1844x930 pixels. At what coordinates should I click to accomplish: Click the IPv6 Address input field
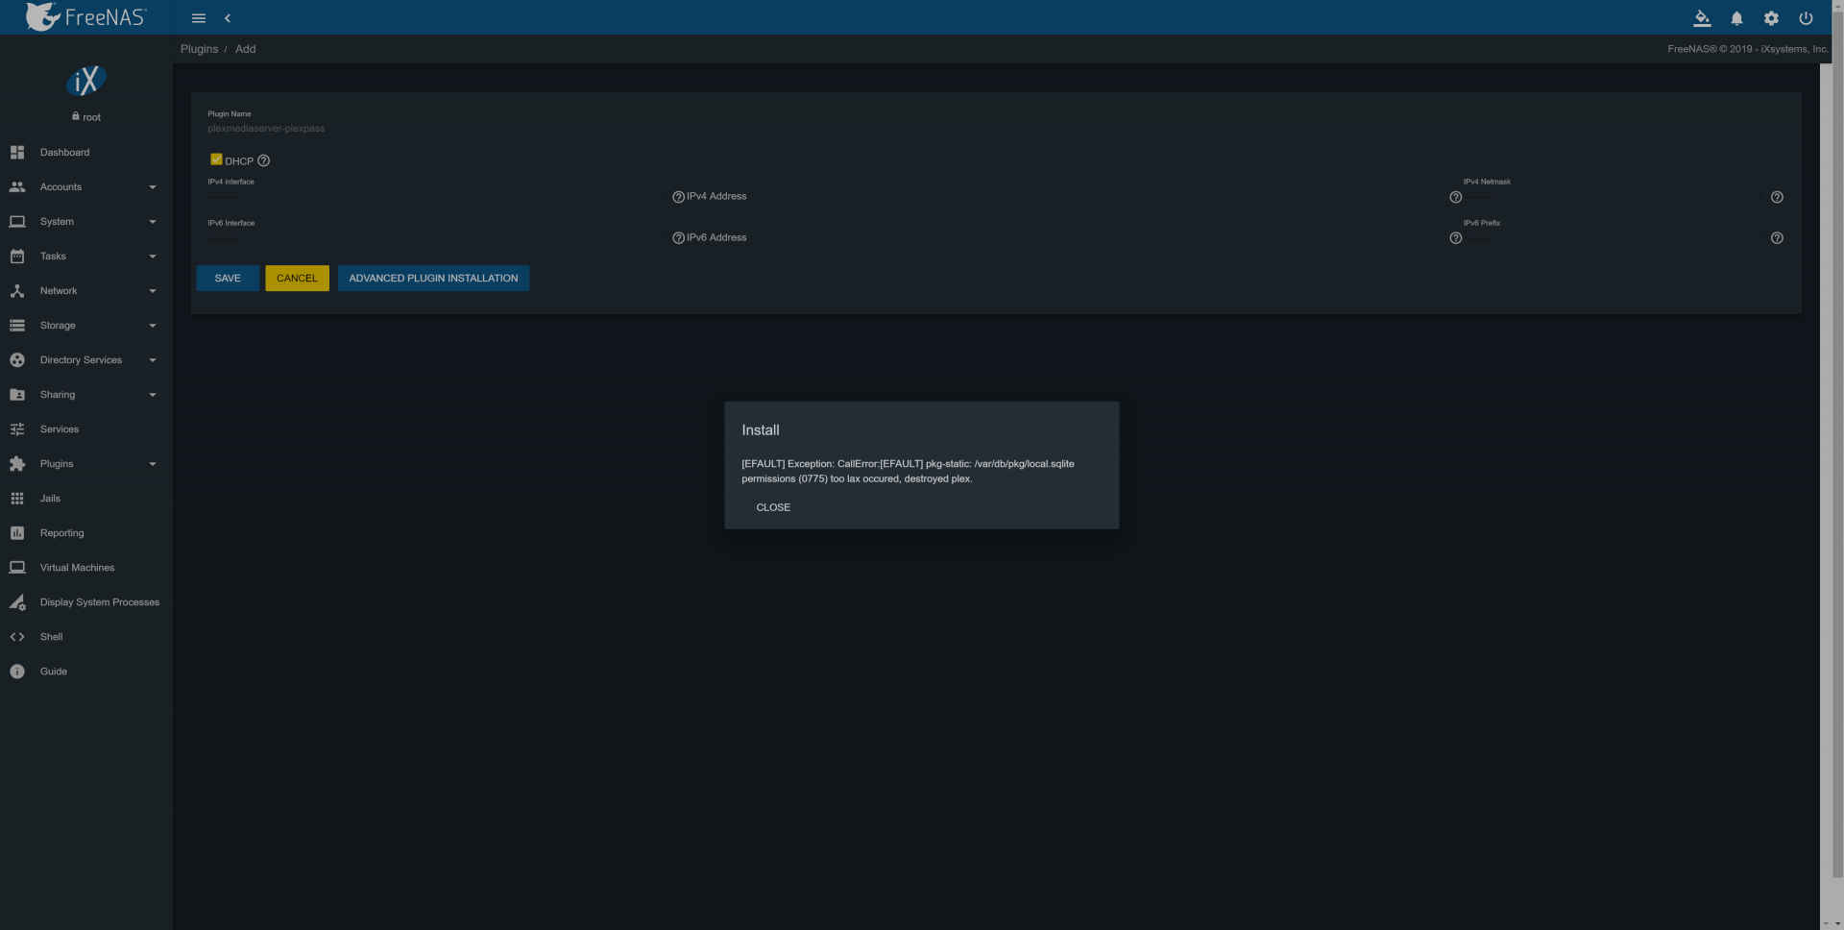[1066, 237]
